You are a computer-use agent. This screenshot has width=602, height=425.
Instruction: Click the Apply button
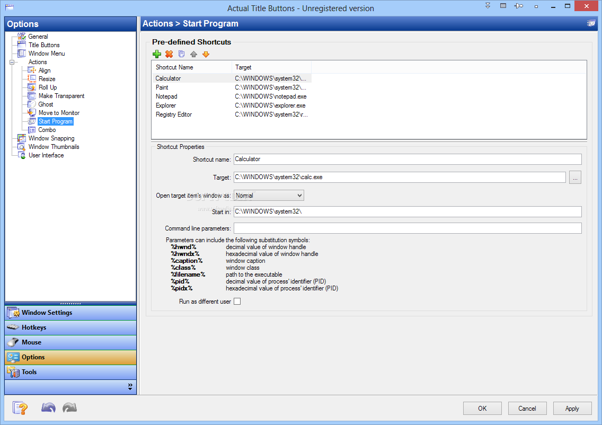tap(572, 409)
